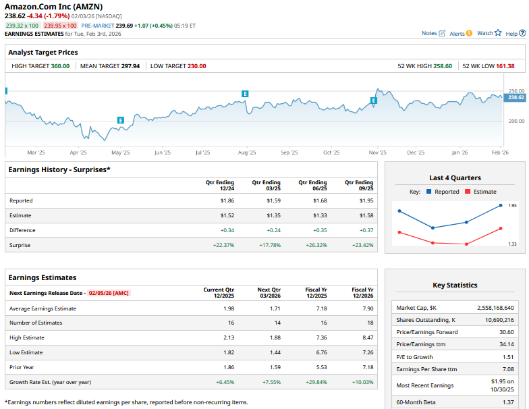Click the Watch link text
The image size is (529, 409).
484,33
